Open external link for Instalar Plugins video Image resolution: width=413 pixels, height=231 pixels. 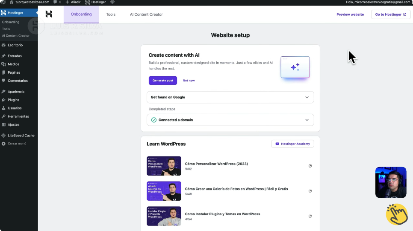(x=310, y=216)
